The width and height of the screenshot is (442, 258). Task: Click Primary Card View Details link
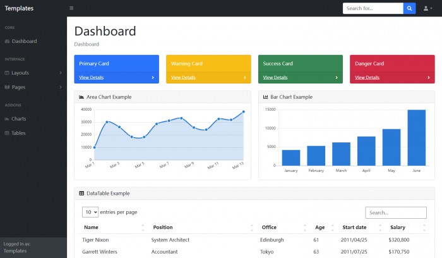92,78
